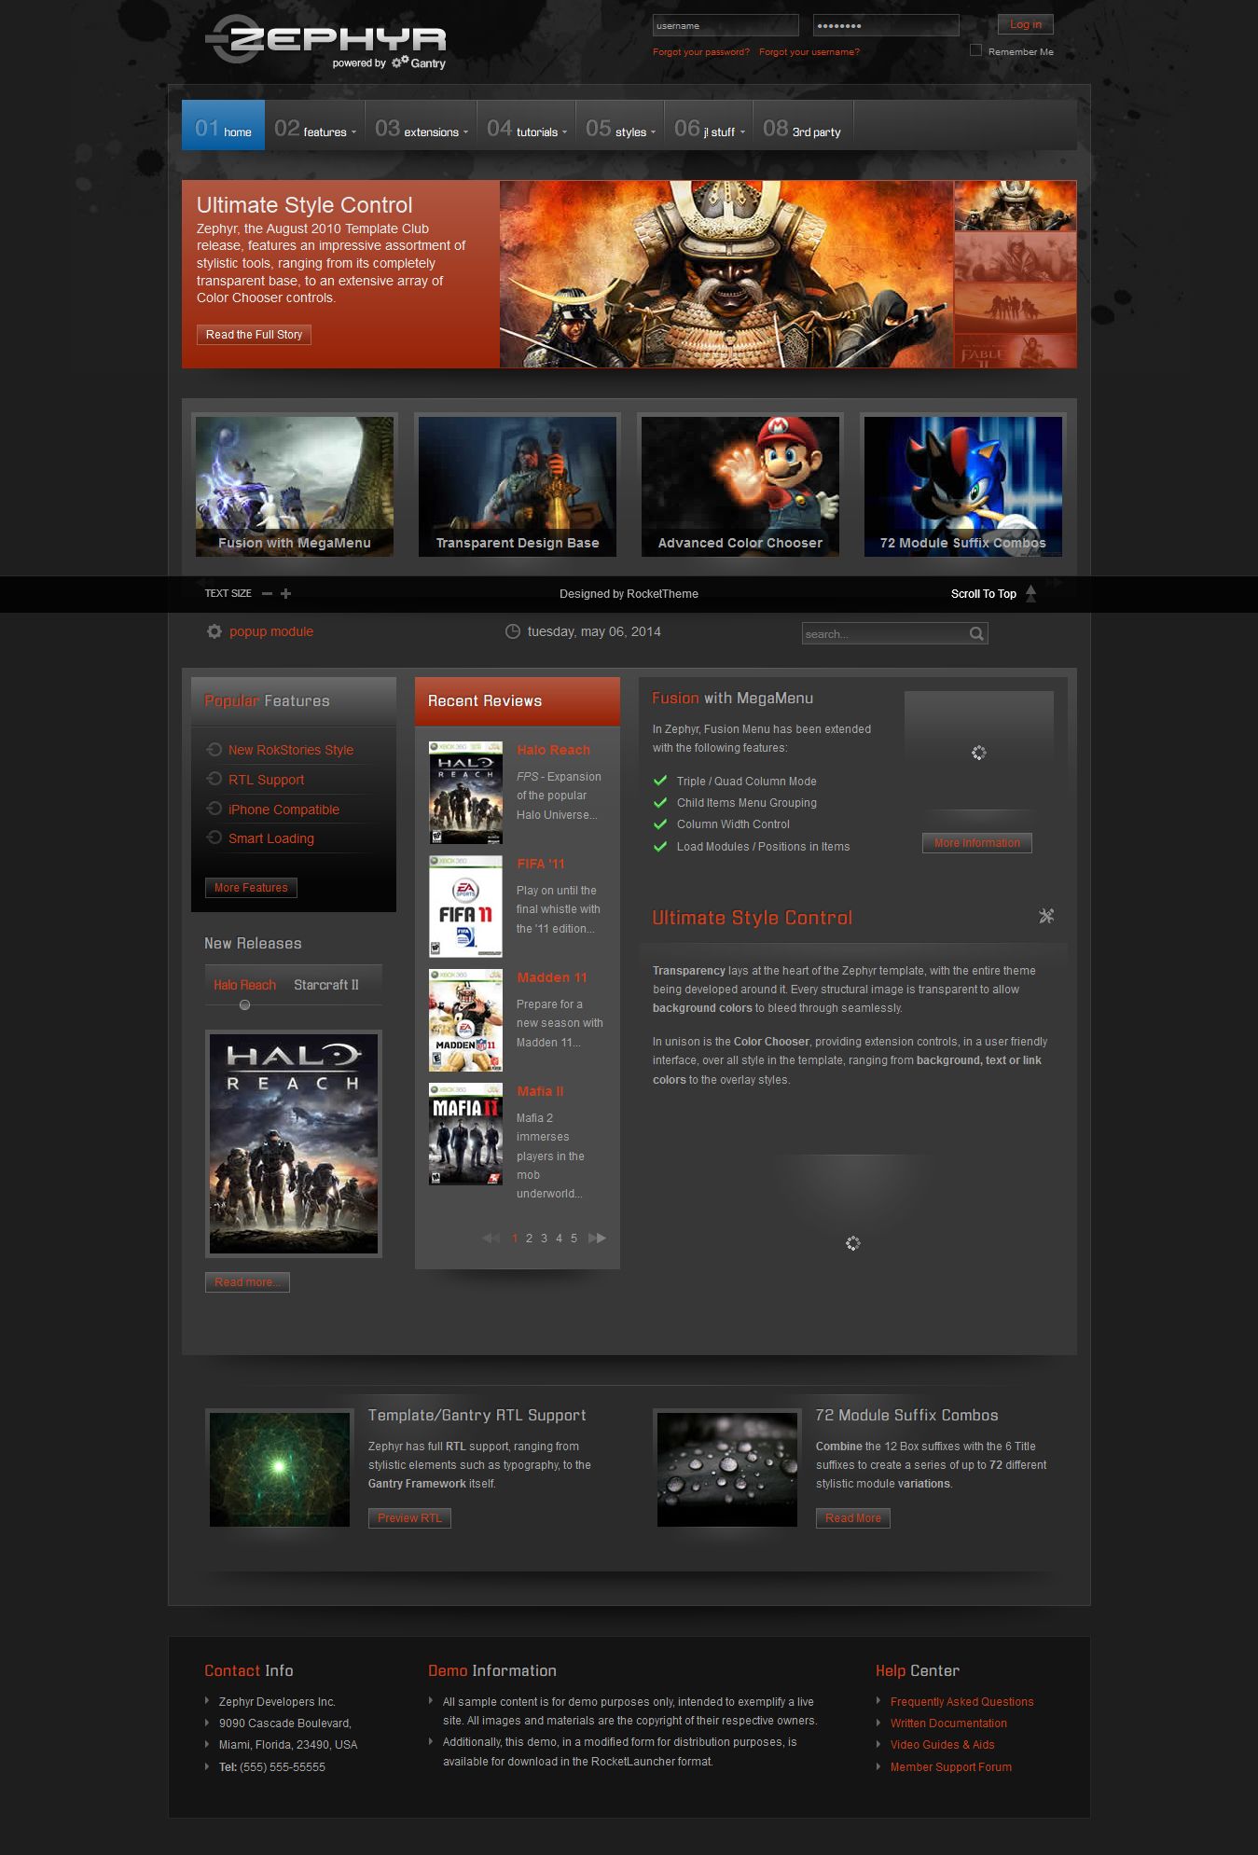Viewport: 1258px width, 1855px height.
Task: Expand the 02 features menu
Action: tap(314, 126)
